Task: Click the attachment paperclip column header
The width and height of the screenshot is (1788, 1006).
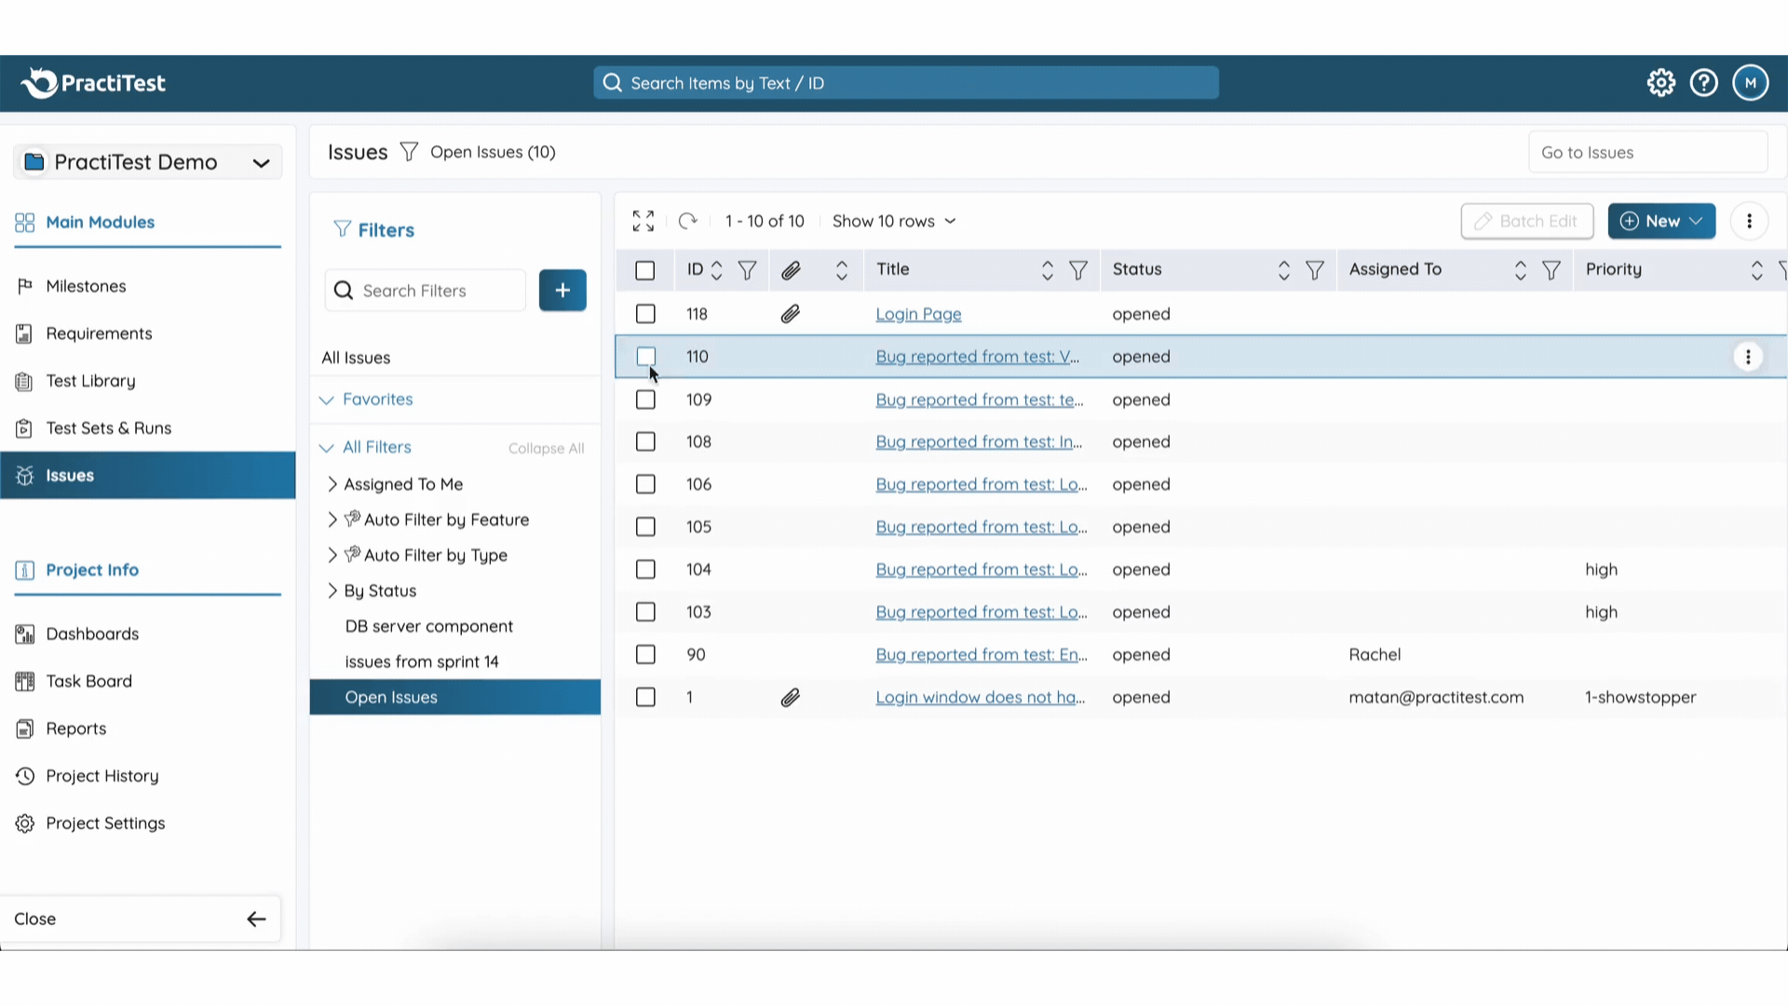Action: (x=791, y=270)
